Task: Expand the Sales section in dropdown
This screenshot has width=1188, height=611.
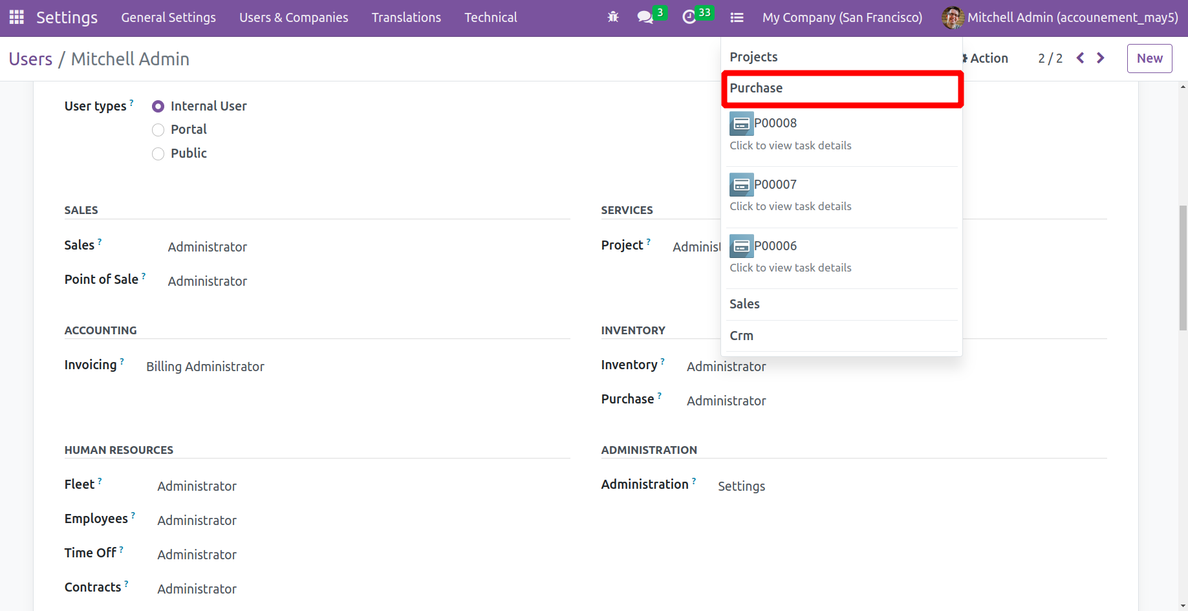Action: (x=744, y=304)
